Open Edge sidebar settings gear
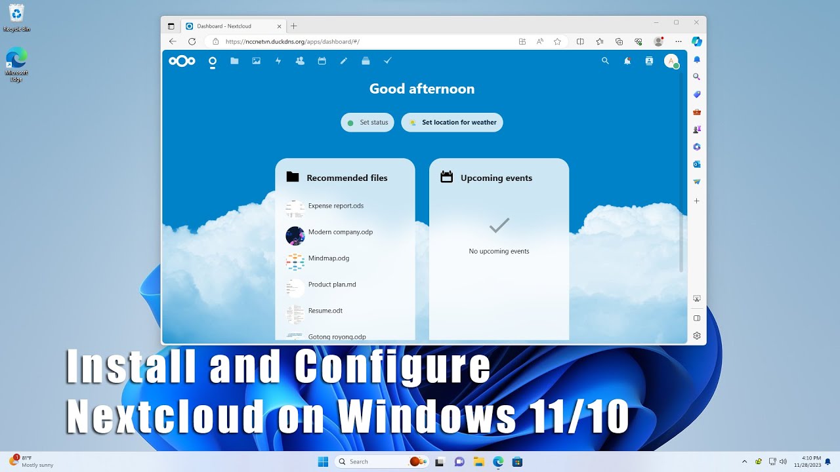The width and height of the screenshot is (840, 472). point(697,336)
